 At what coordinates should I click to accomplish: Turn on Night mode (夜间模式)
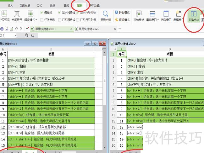[122, 20]
